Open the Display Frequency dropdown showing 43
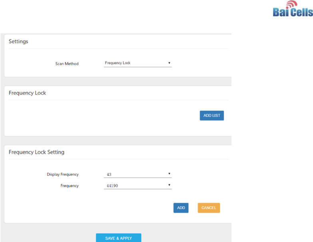This screenshot has width=313, height=242. pyautogui.click(x=138, y=174)
